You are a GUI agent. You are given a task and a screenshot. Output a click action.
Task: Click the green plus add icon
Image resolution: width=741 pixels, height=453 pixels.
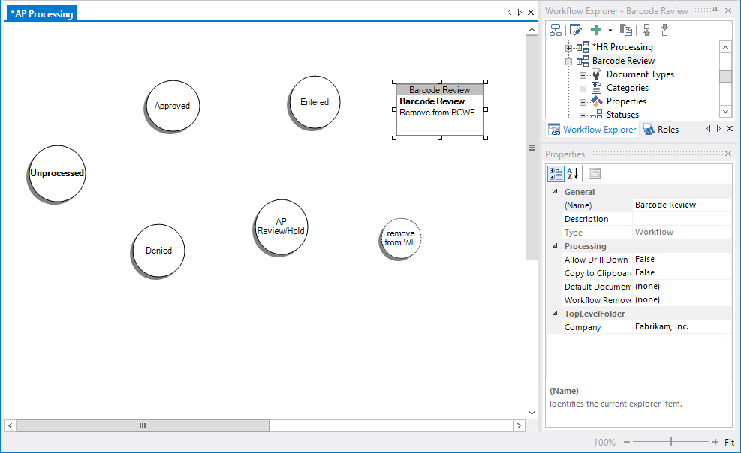pos(596,30)
